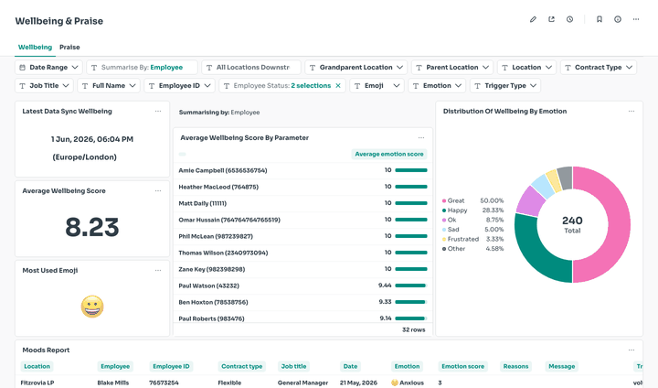Toggle the Great legend entry

click(x=453, y=201)
